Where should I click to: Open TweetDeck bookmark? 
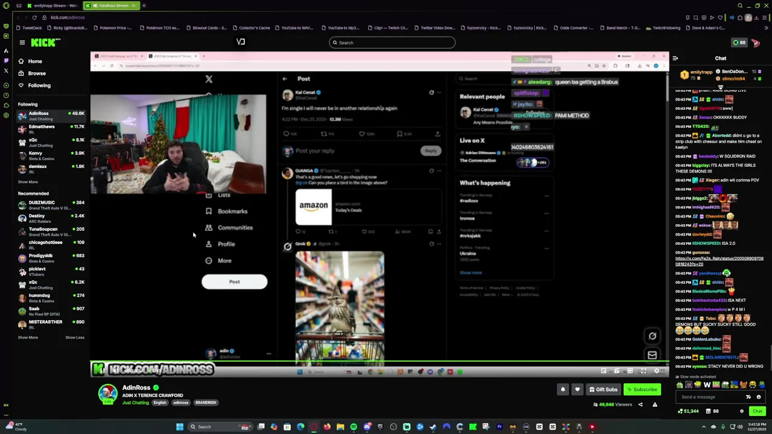click(x=29, y=28)
